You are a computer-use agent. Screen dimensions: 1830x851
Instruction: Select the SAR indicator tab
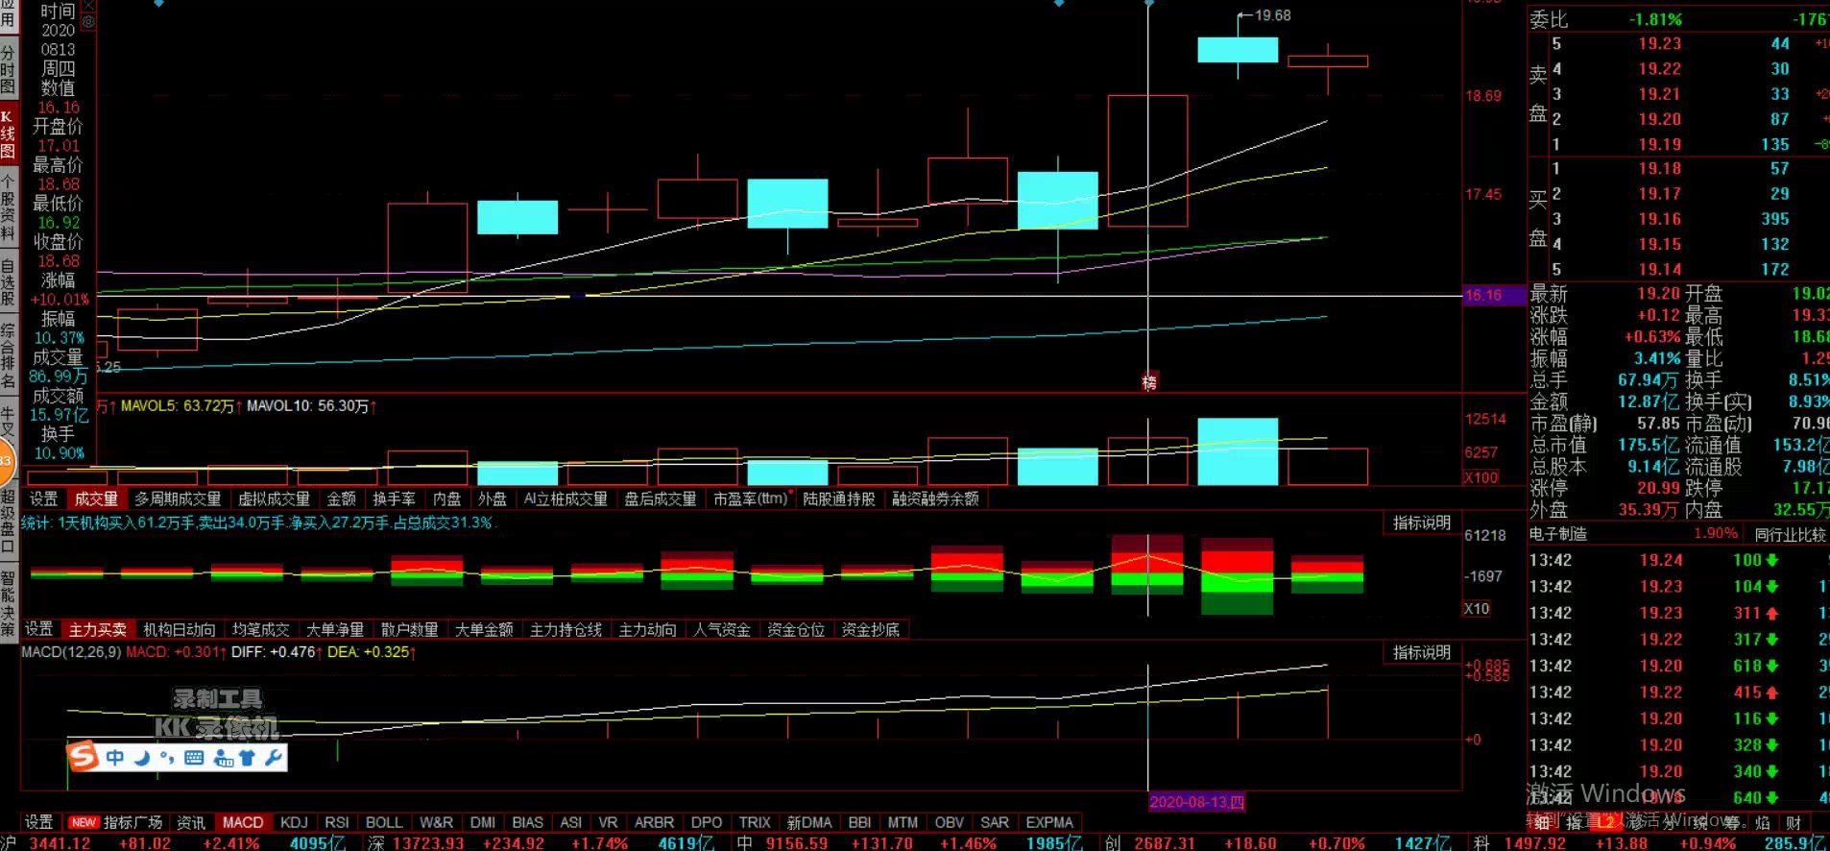click(x=994, y=822)
